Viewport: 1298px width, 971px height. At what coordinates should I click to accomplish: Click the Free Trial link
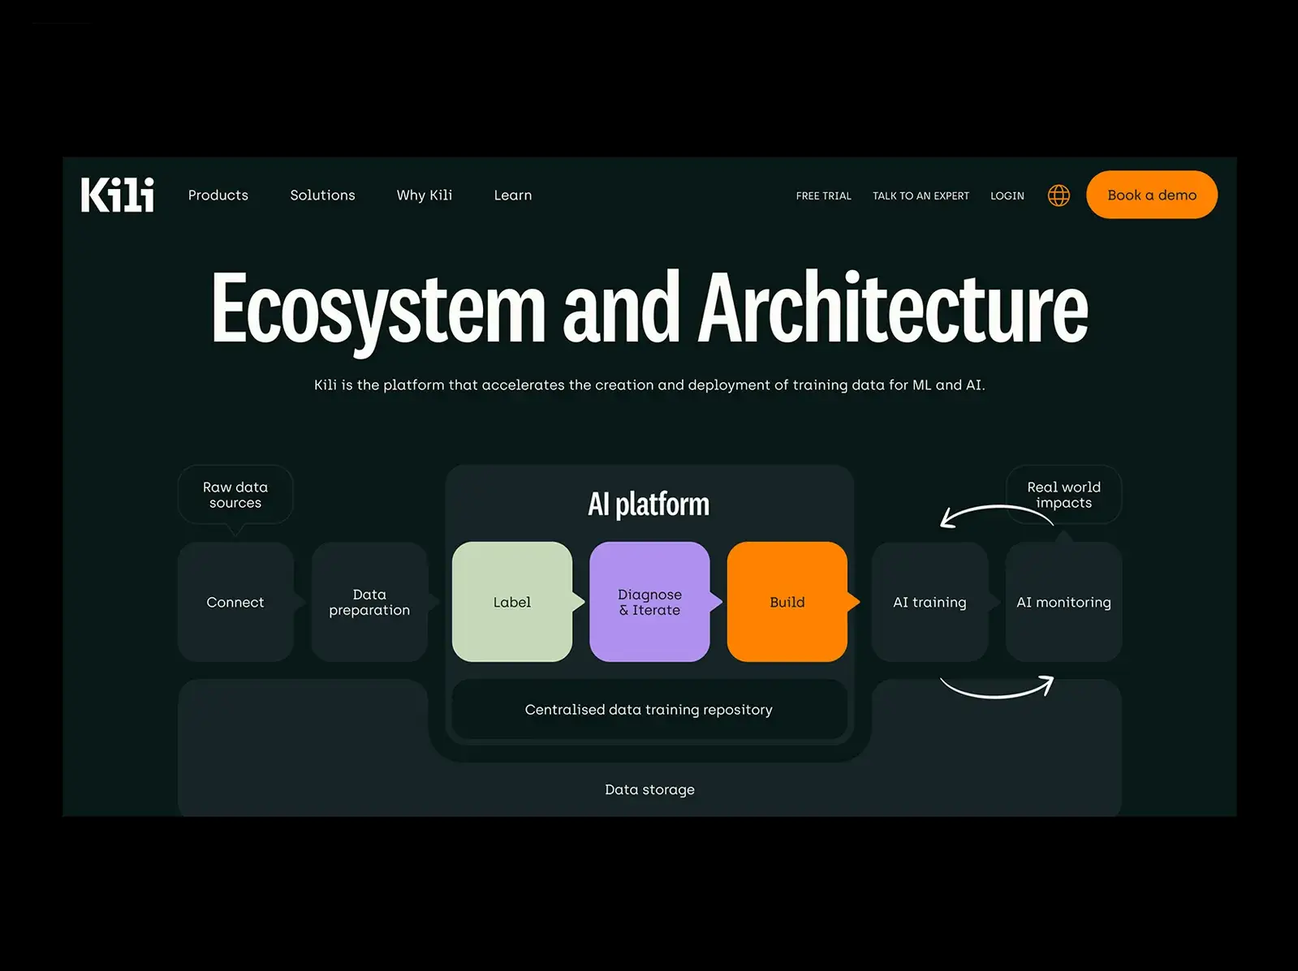tap(823, 196)
